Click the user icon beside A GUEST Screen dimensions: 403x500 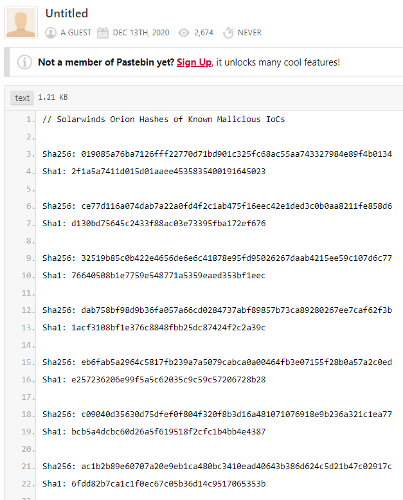click(x=51, y=33)
